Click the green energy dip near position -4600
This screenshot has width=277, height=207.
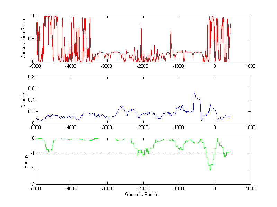pos(50,151)
